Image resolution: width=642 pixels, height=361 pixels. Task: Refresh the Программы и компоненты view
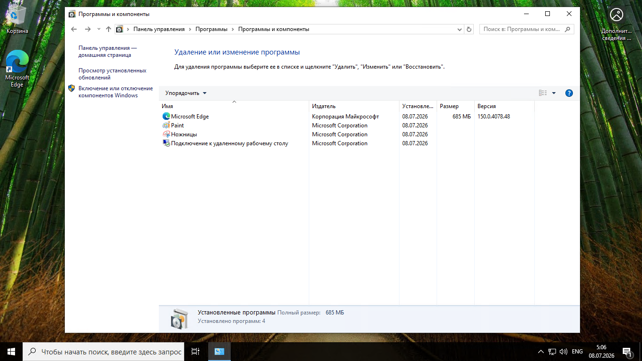(x=469, y=29)
